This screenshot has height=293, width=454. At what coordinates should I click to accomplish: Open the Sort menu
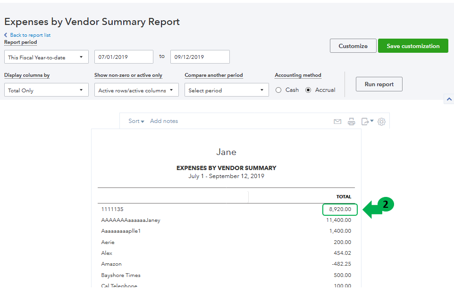coord(136,121)
